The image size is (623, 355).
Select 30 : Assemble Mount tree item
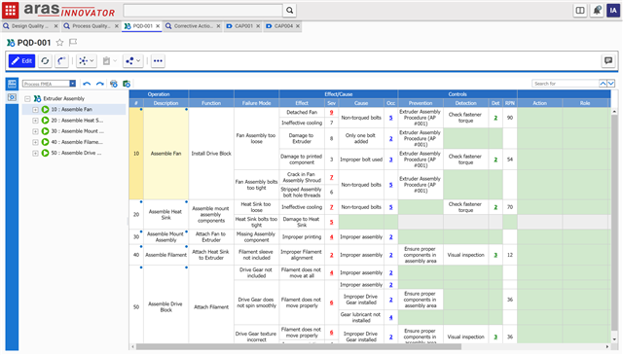tap(77, 131)
